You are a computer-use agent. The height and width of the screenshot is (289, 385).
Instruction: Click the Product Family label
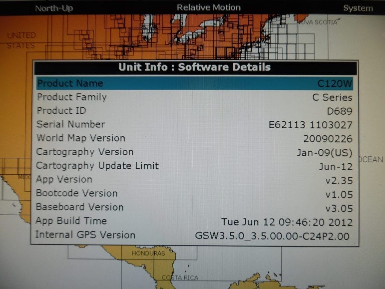(72, 97)
